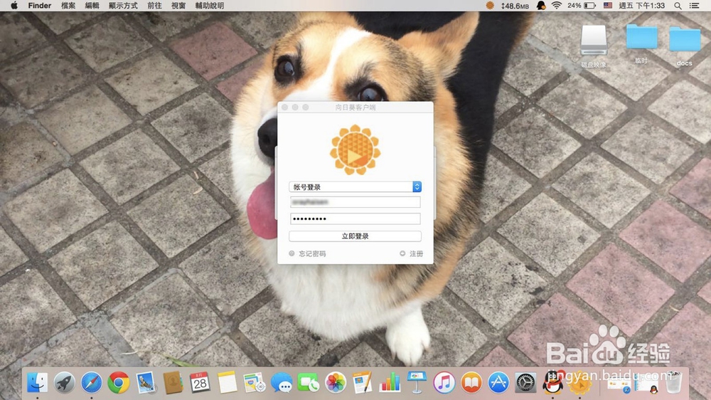Close the 向日葵客户端 login window
The width and height of the screenshot is (711, 400).
[285, 107]
